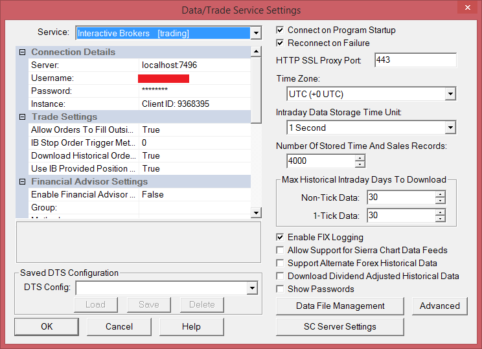482x349 pixels.
Task: Open the Time Zone dropdown
Action: coord(450,95)
